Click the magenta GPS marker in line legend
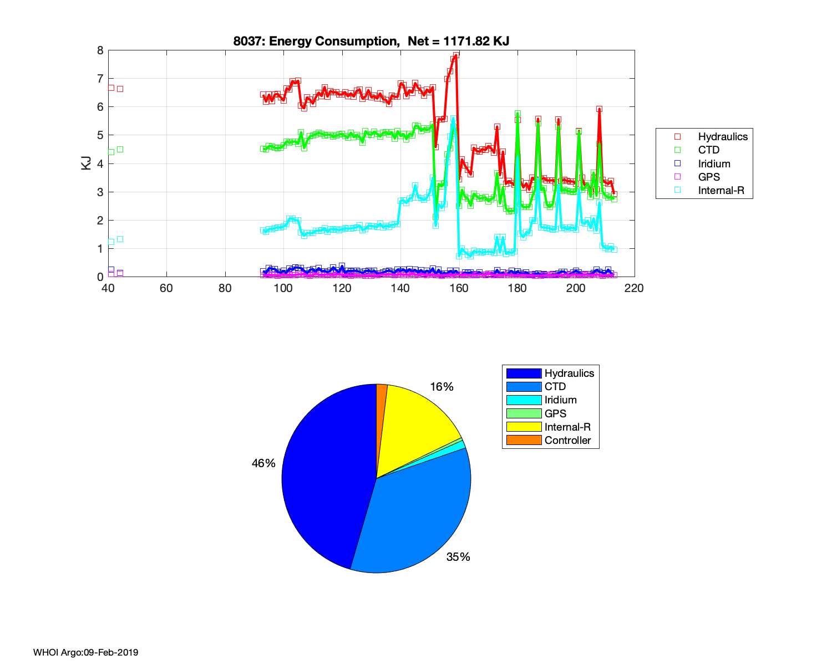Screen dimensions: 832x665 (677, 177)
